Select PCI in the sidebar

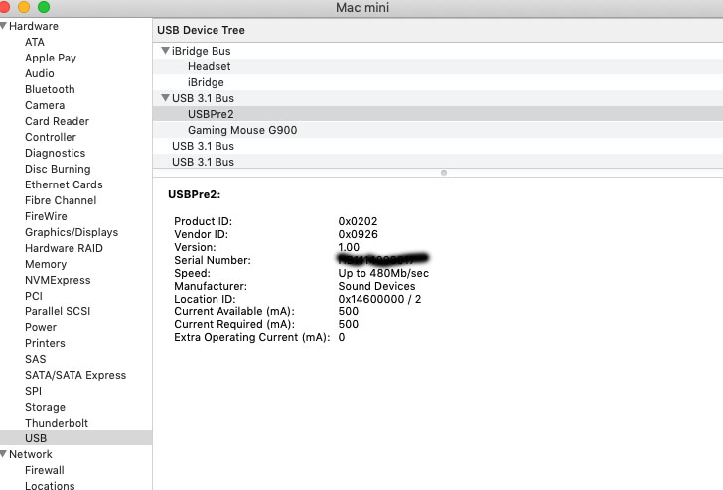click(33, 296)
